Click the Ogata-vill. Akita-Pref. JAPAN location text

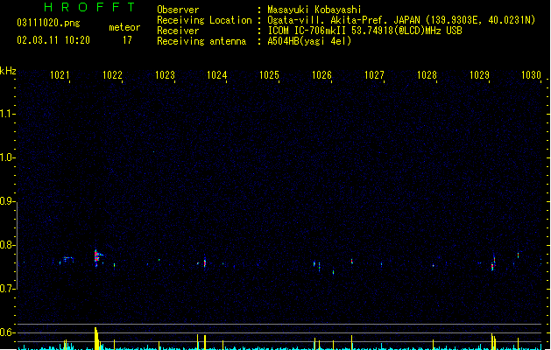[x=401, y=20]
